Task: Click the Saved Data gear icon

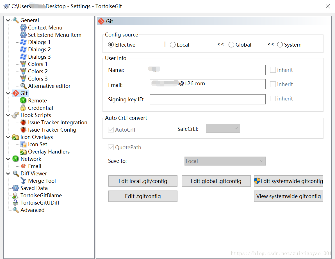Action: [x=16, y=188]
